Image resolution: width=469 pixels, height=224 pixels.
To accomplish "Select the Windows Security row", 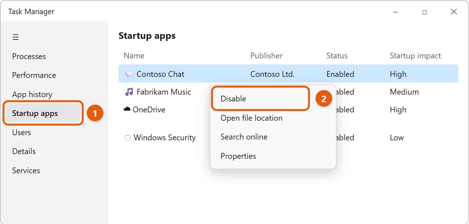I will [164, 137].
